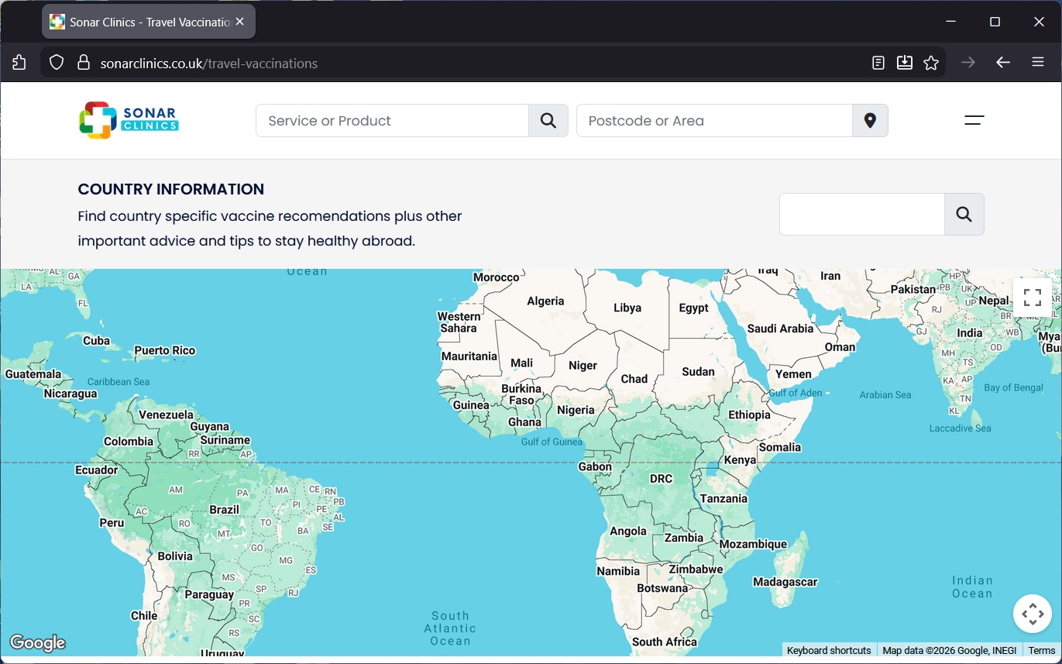
Task: Open the Firefox application menu
Action: click(x=1038, y=63)
